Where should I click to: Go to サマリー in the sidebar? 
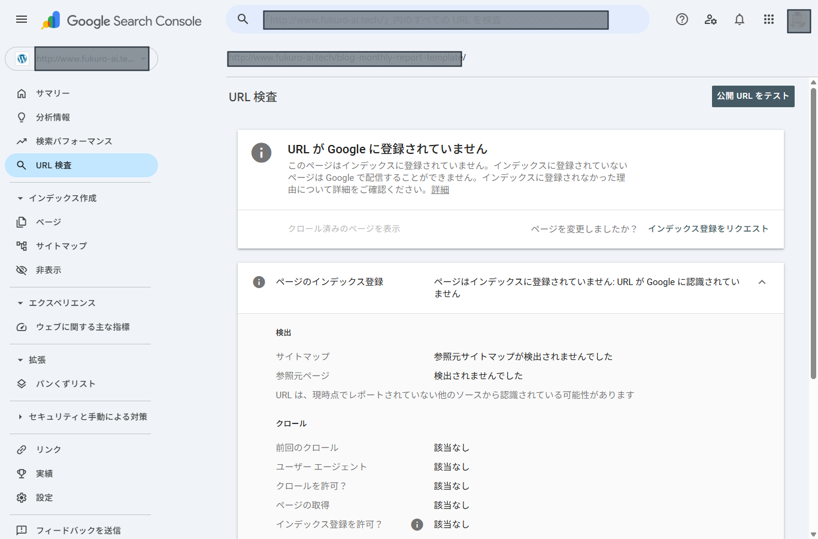[x=81, y=93]
